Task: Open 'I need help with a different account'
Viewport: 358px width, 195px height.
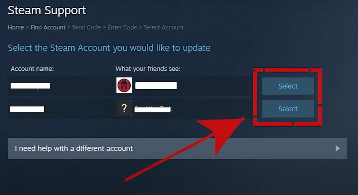Action: click(177, 148)
